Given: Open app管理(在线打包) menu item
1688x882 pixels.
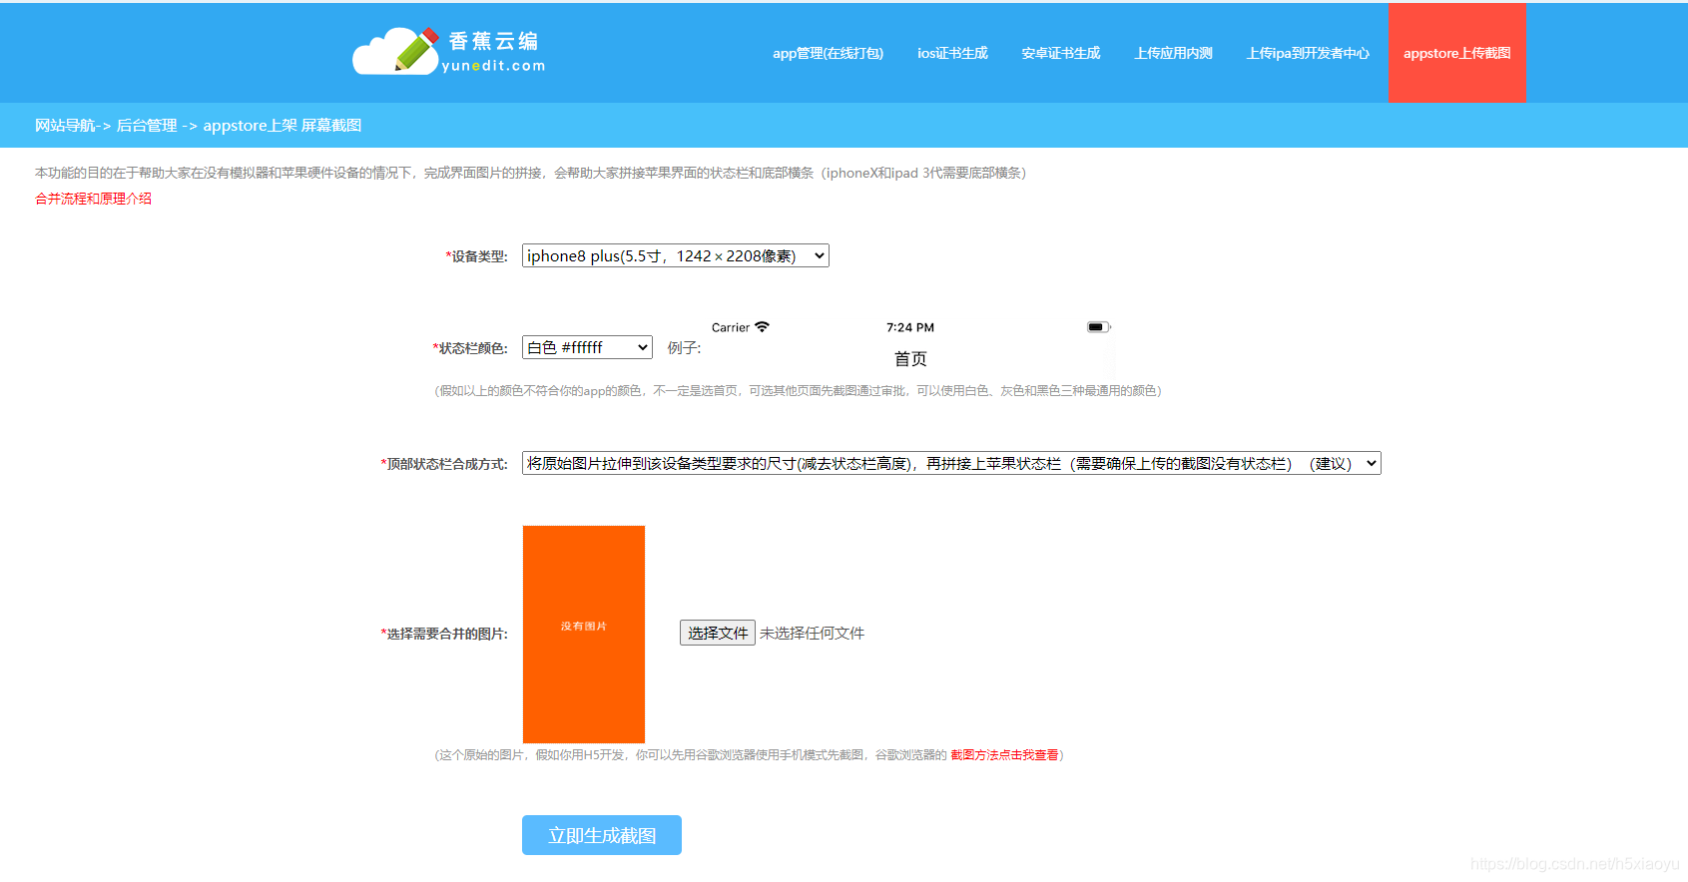Looking at the screenshot, I should (x=828, y=53).
